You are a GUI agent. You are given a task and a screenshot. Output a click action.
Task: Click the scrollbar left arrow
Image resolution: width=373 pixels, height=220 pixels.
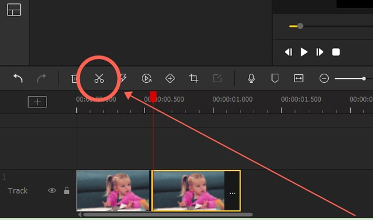click(x=80, y=214)
